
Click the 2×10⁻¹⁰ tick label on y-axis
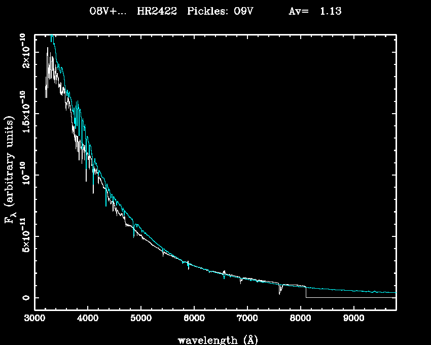point(24,51)
